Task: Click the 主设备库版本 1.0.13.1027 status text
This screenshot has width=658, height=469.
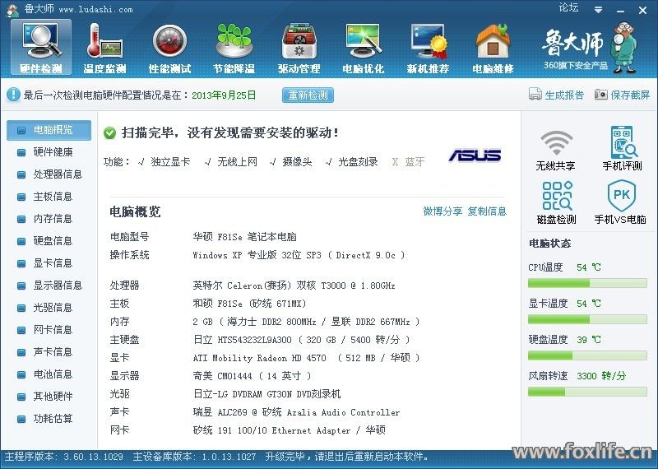Action: (x=194, y=457)
